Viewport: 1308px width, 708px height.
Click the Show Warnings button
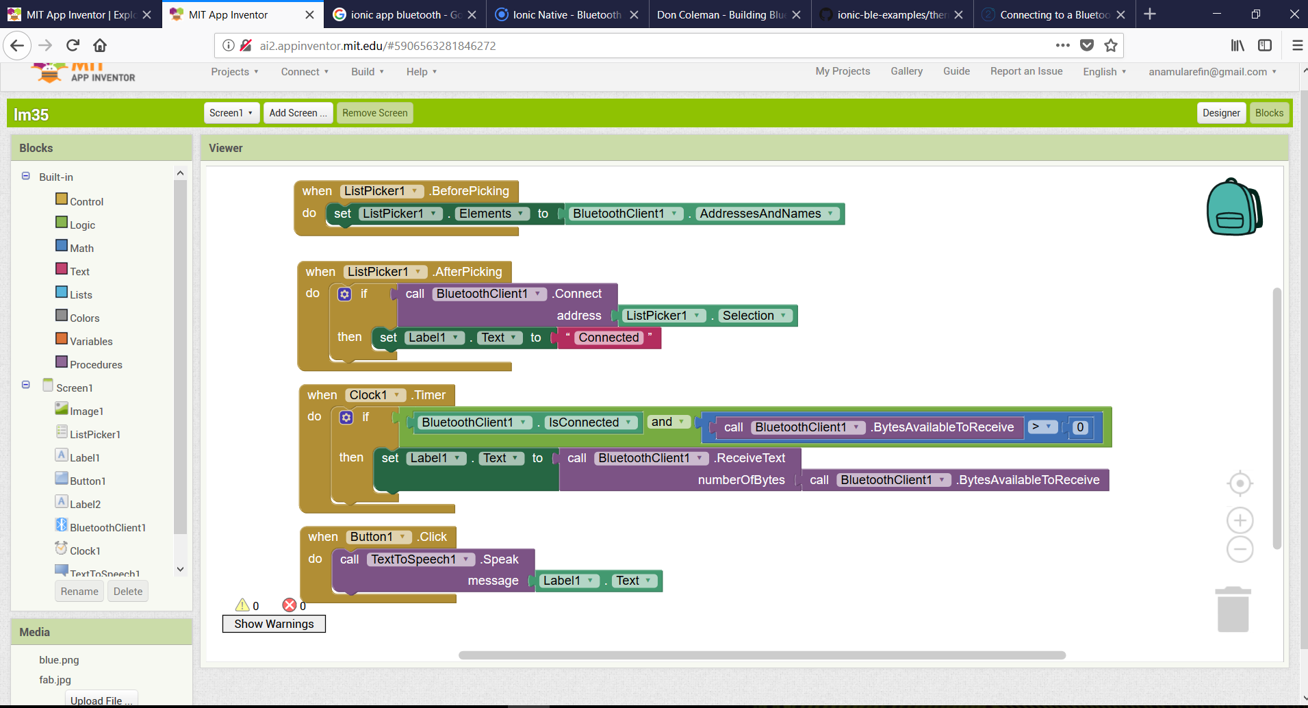[x=274, y=624]
